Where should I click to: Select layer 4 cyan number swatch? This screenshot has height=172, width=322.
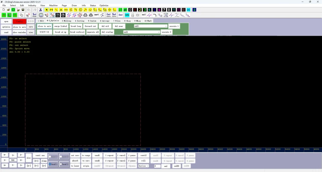click(149, 10)
